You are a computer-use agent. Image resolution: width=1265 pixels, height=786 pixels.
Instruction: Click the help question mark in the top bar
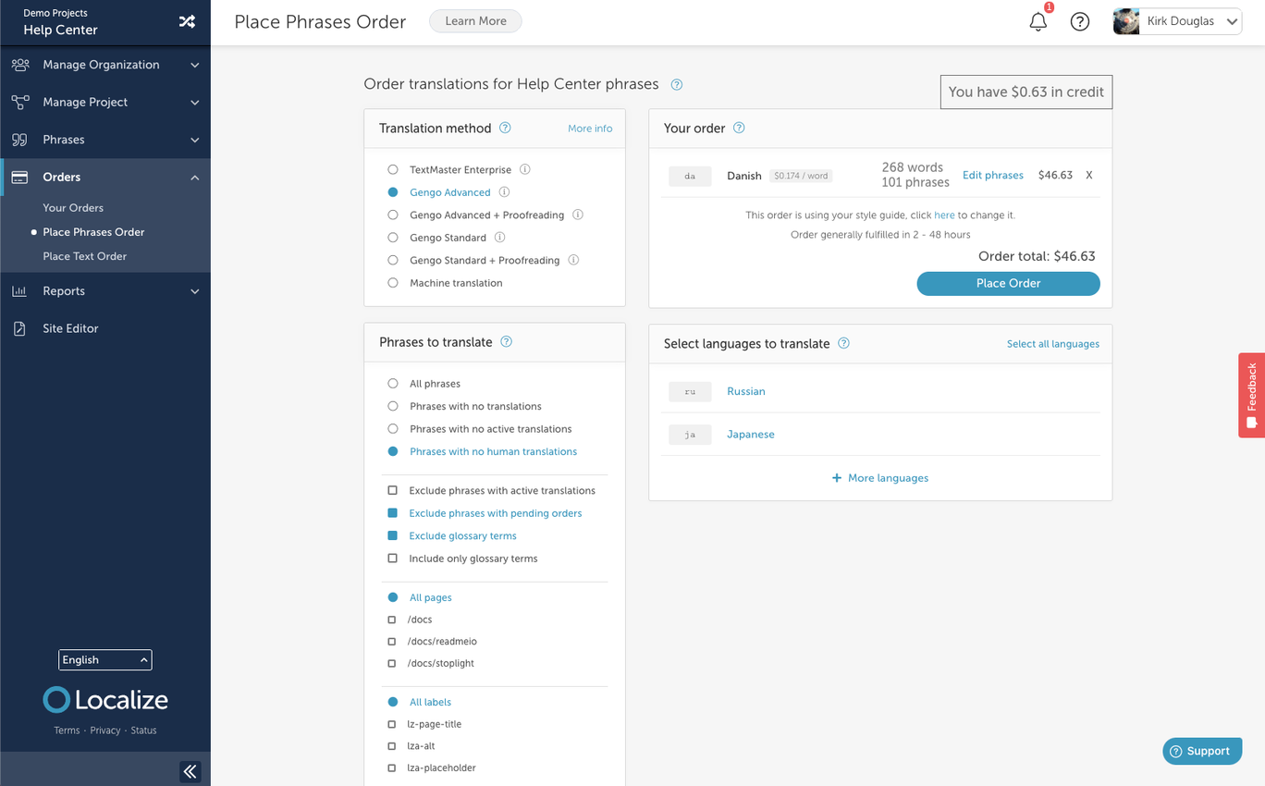point(1080,20)
